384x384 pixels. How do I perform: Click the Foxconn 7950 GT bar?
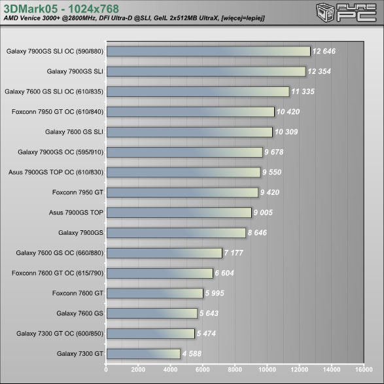tap(183, 192)
